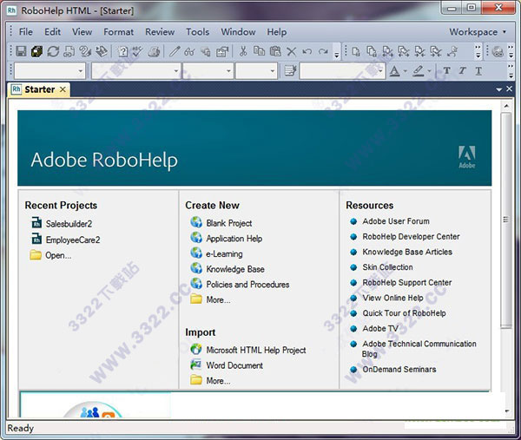
Task: Click the Refresh circular arrows icon
Action: 54,52
